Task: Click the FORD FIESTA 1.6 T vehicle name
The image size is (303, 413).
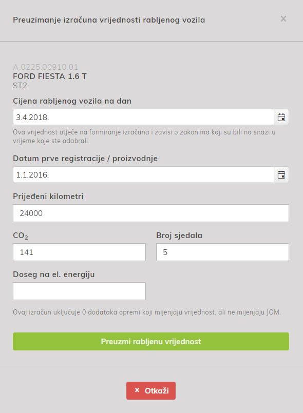Action: pos(50,76)
